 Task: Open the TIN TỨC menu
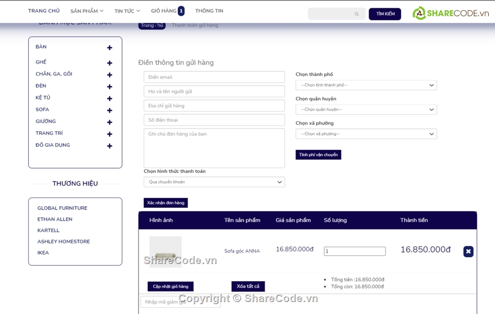[126, 10]
